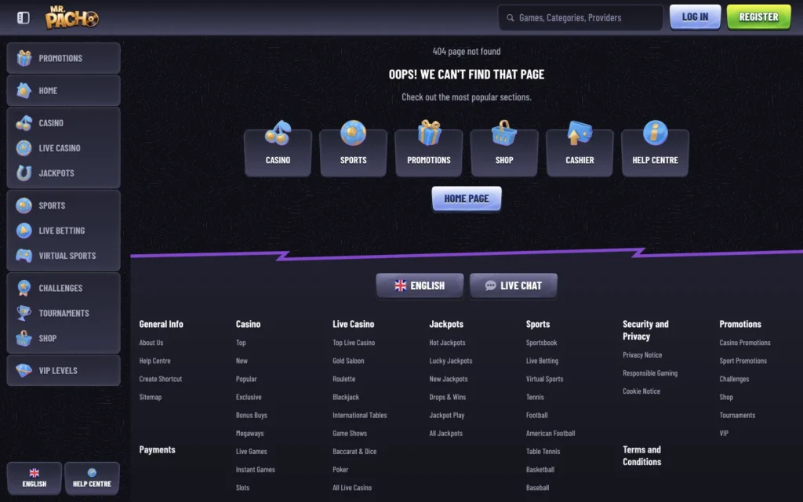Open Tournaments via the sidebar trophy icon
This screenshot has width=803, height=502.
(24, 313)
